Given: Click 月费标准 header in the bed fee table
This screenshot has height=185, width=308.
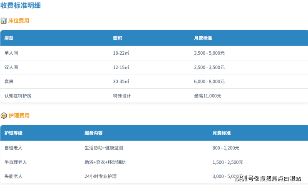Looking at the screenshot, I should point(203,38).
